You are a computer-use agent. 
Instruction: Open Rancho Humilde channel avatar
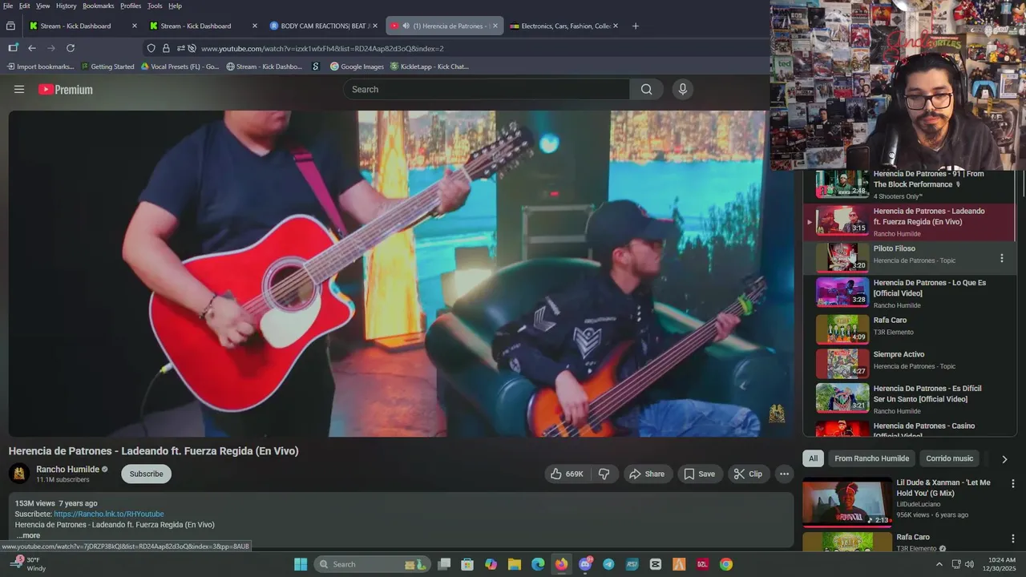19,474
